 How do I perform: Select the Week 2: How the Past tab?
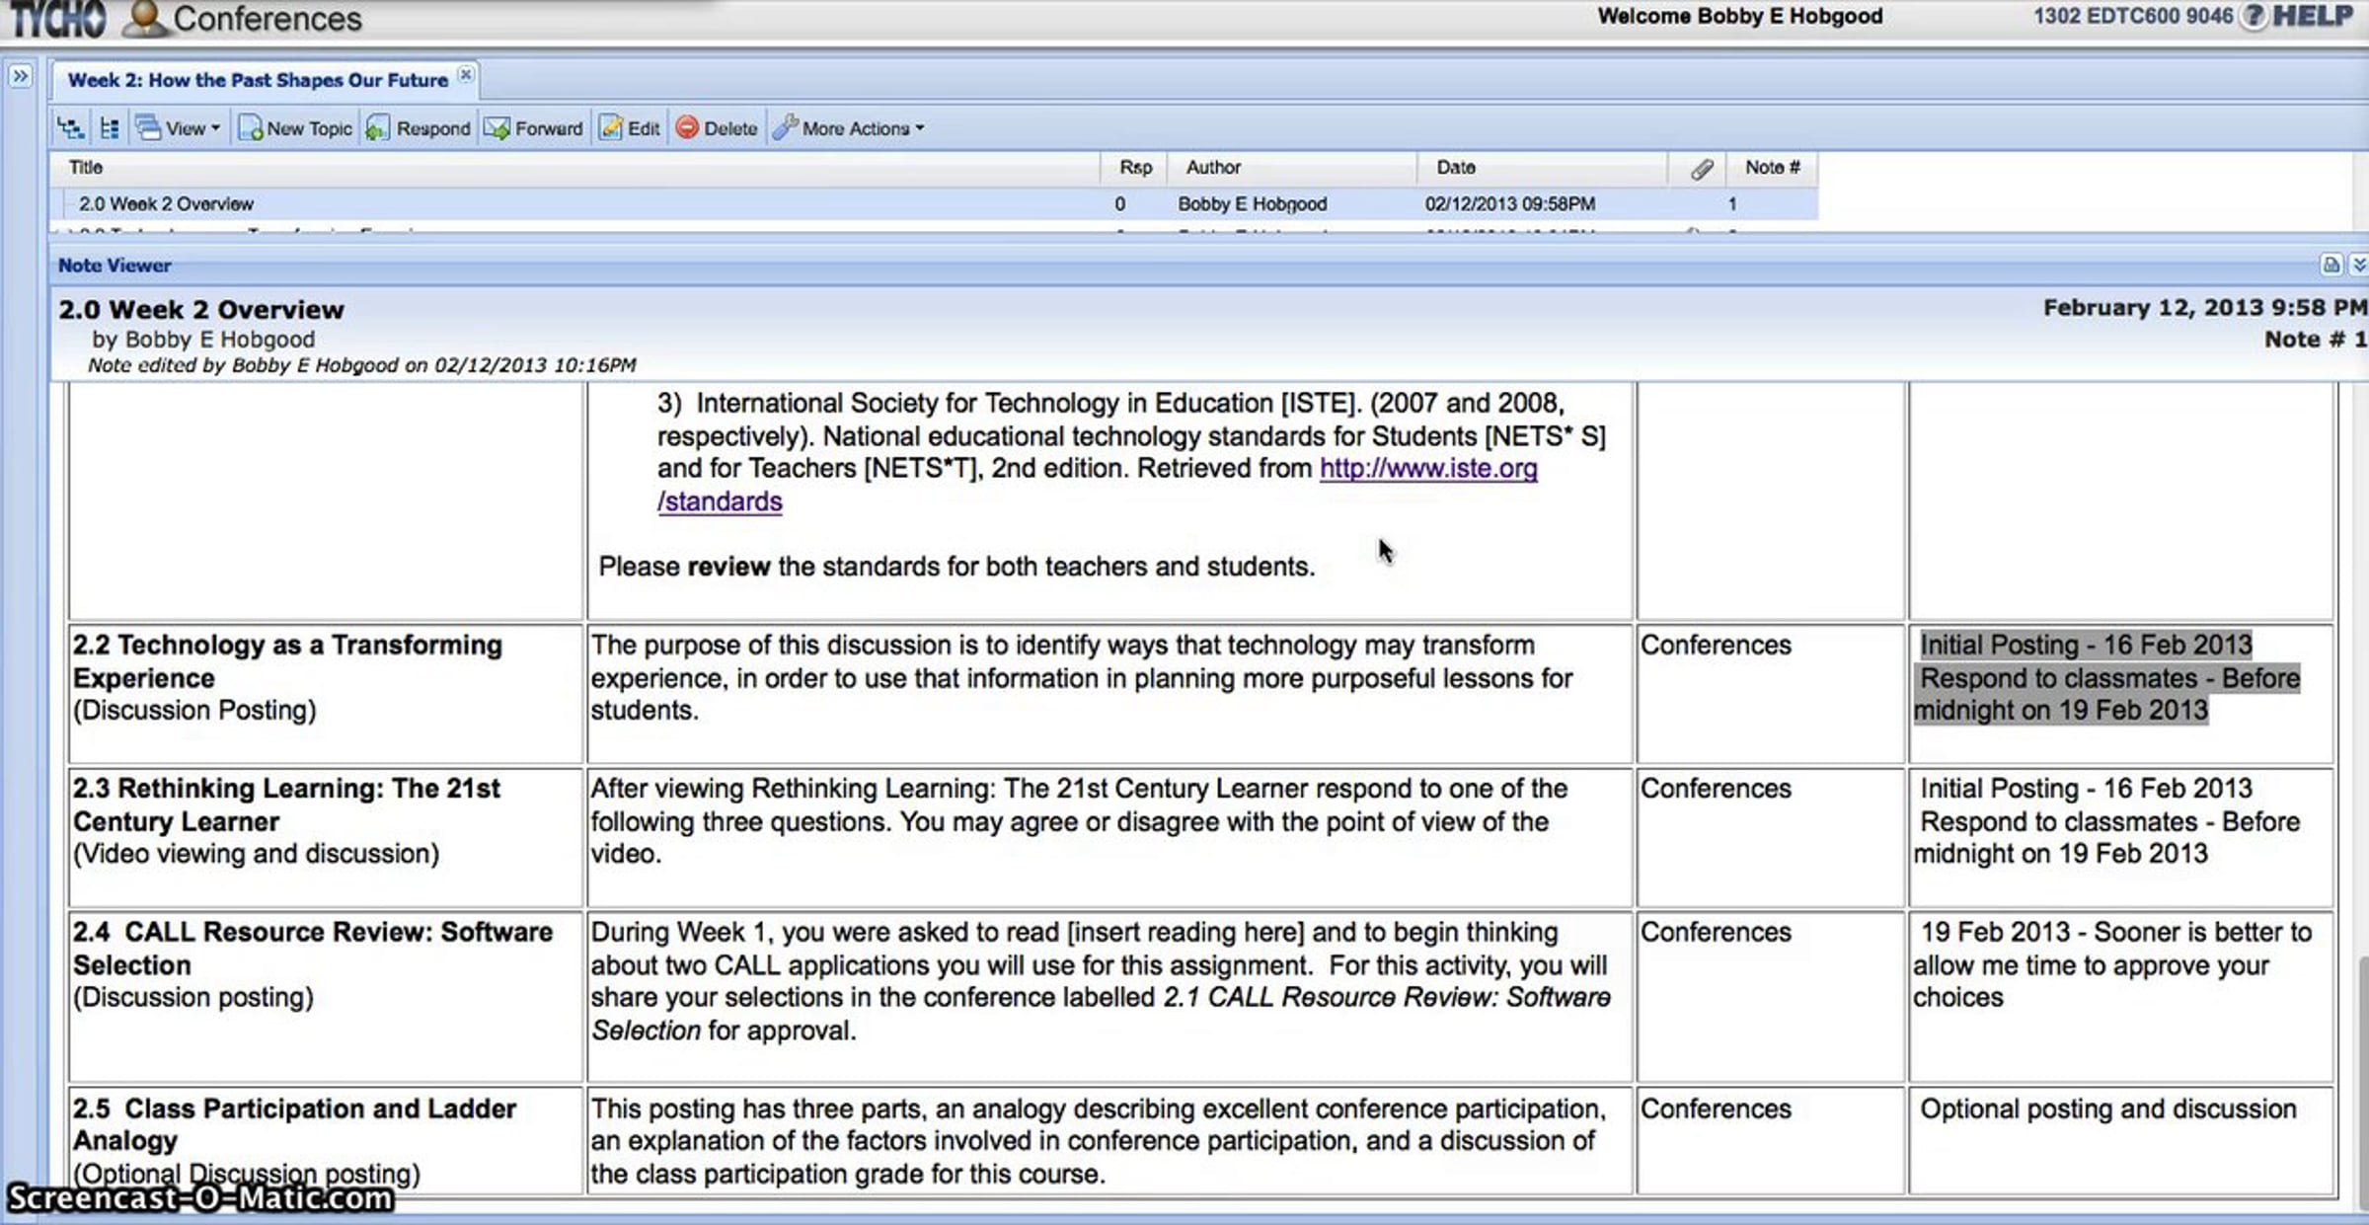257,80
